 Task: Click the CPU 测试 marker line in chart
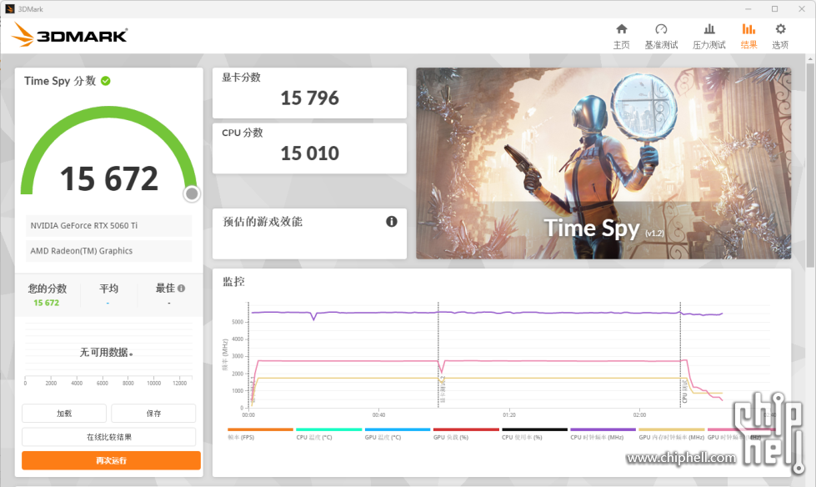(681, 354)
